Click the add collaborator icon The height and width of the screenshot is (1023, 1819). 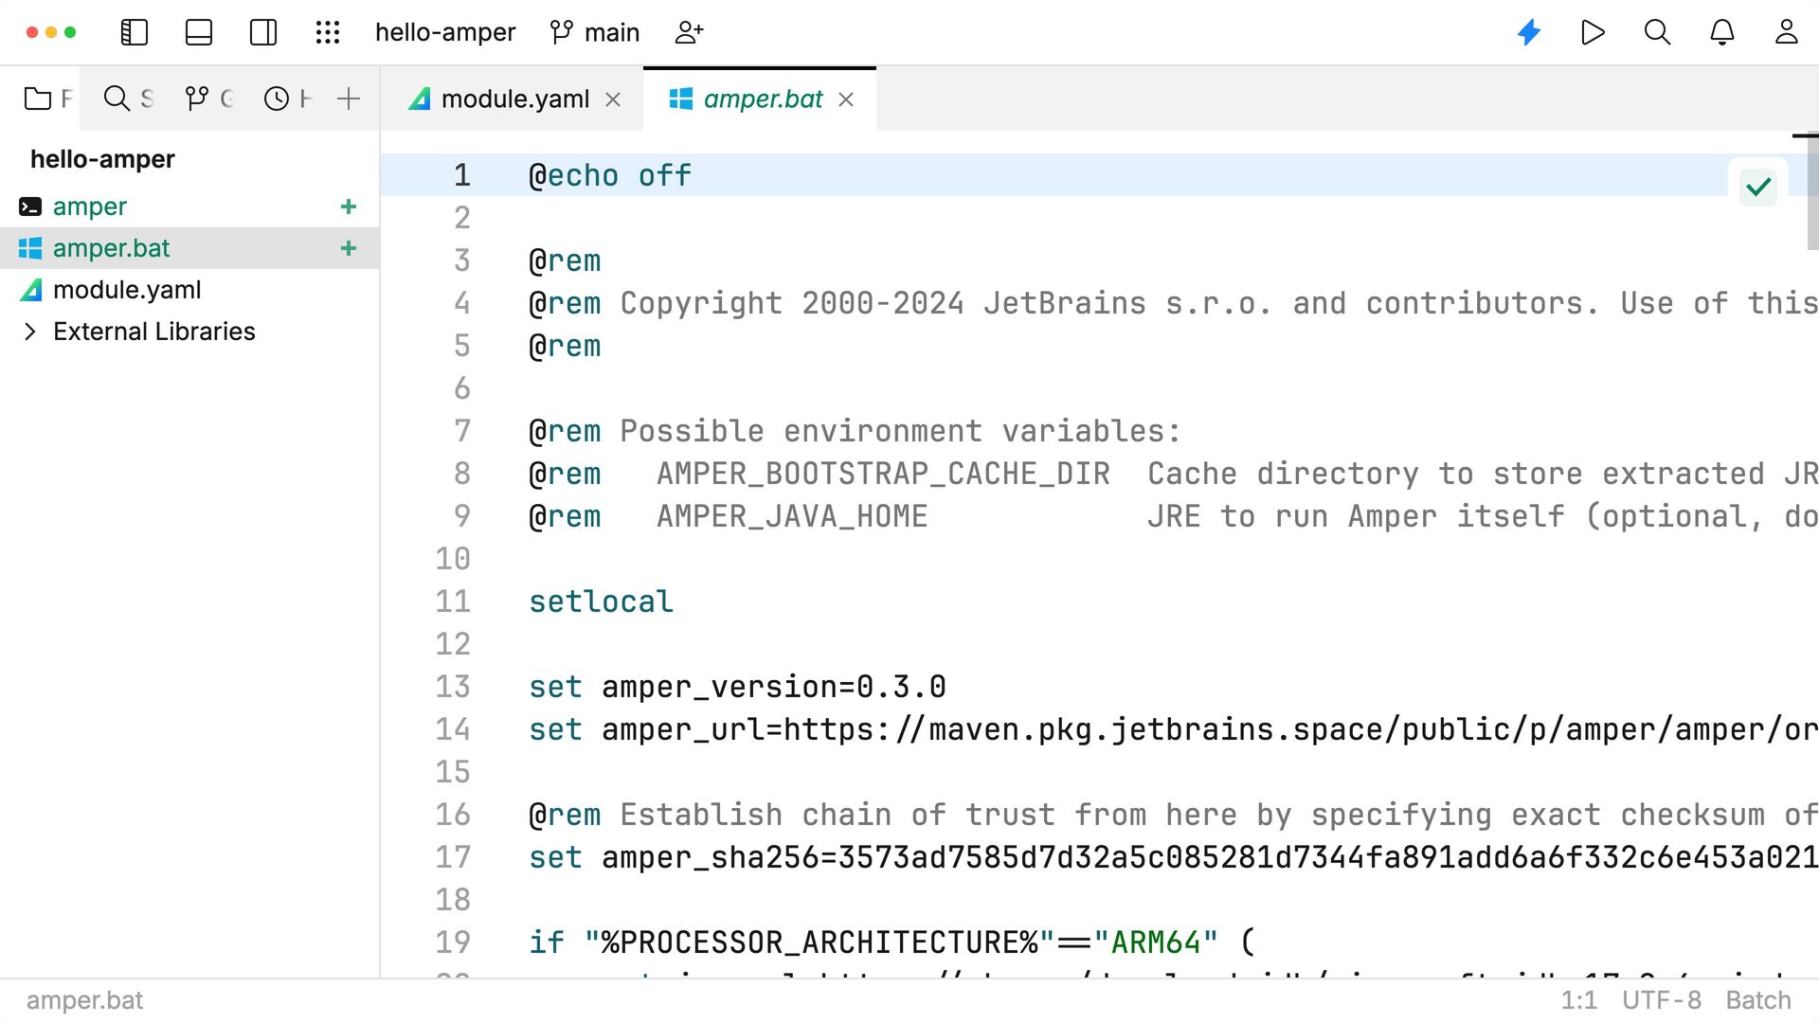coord(689,32)
